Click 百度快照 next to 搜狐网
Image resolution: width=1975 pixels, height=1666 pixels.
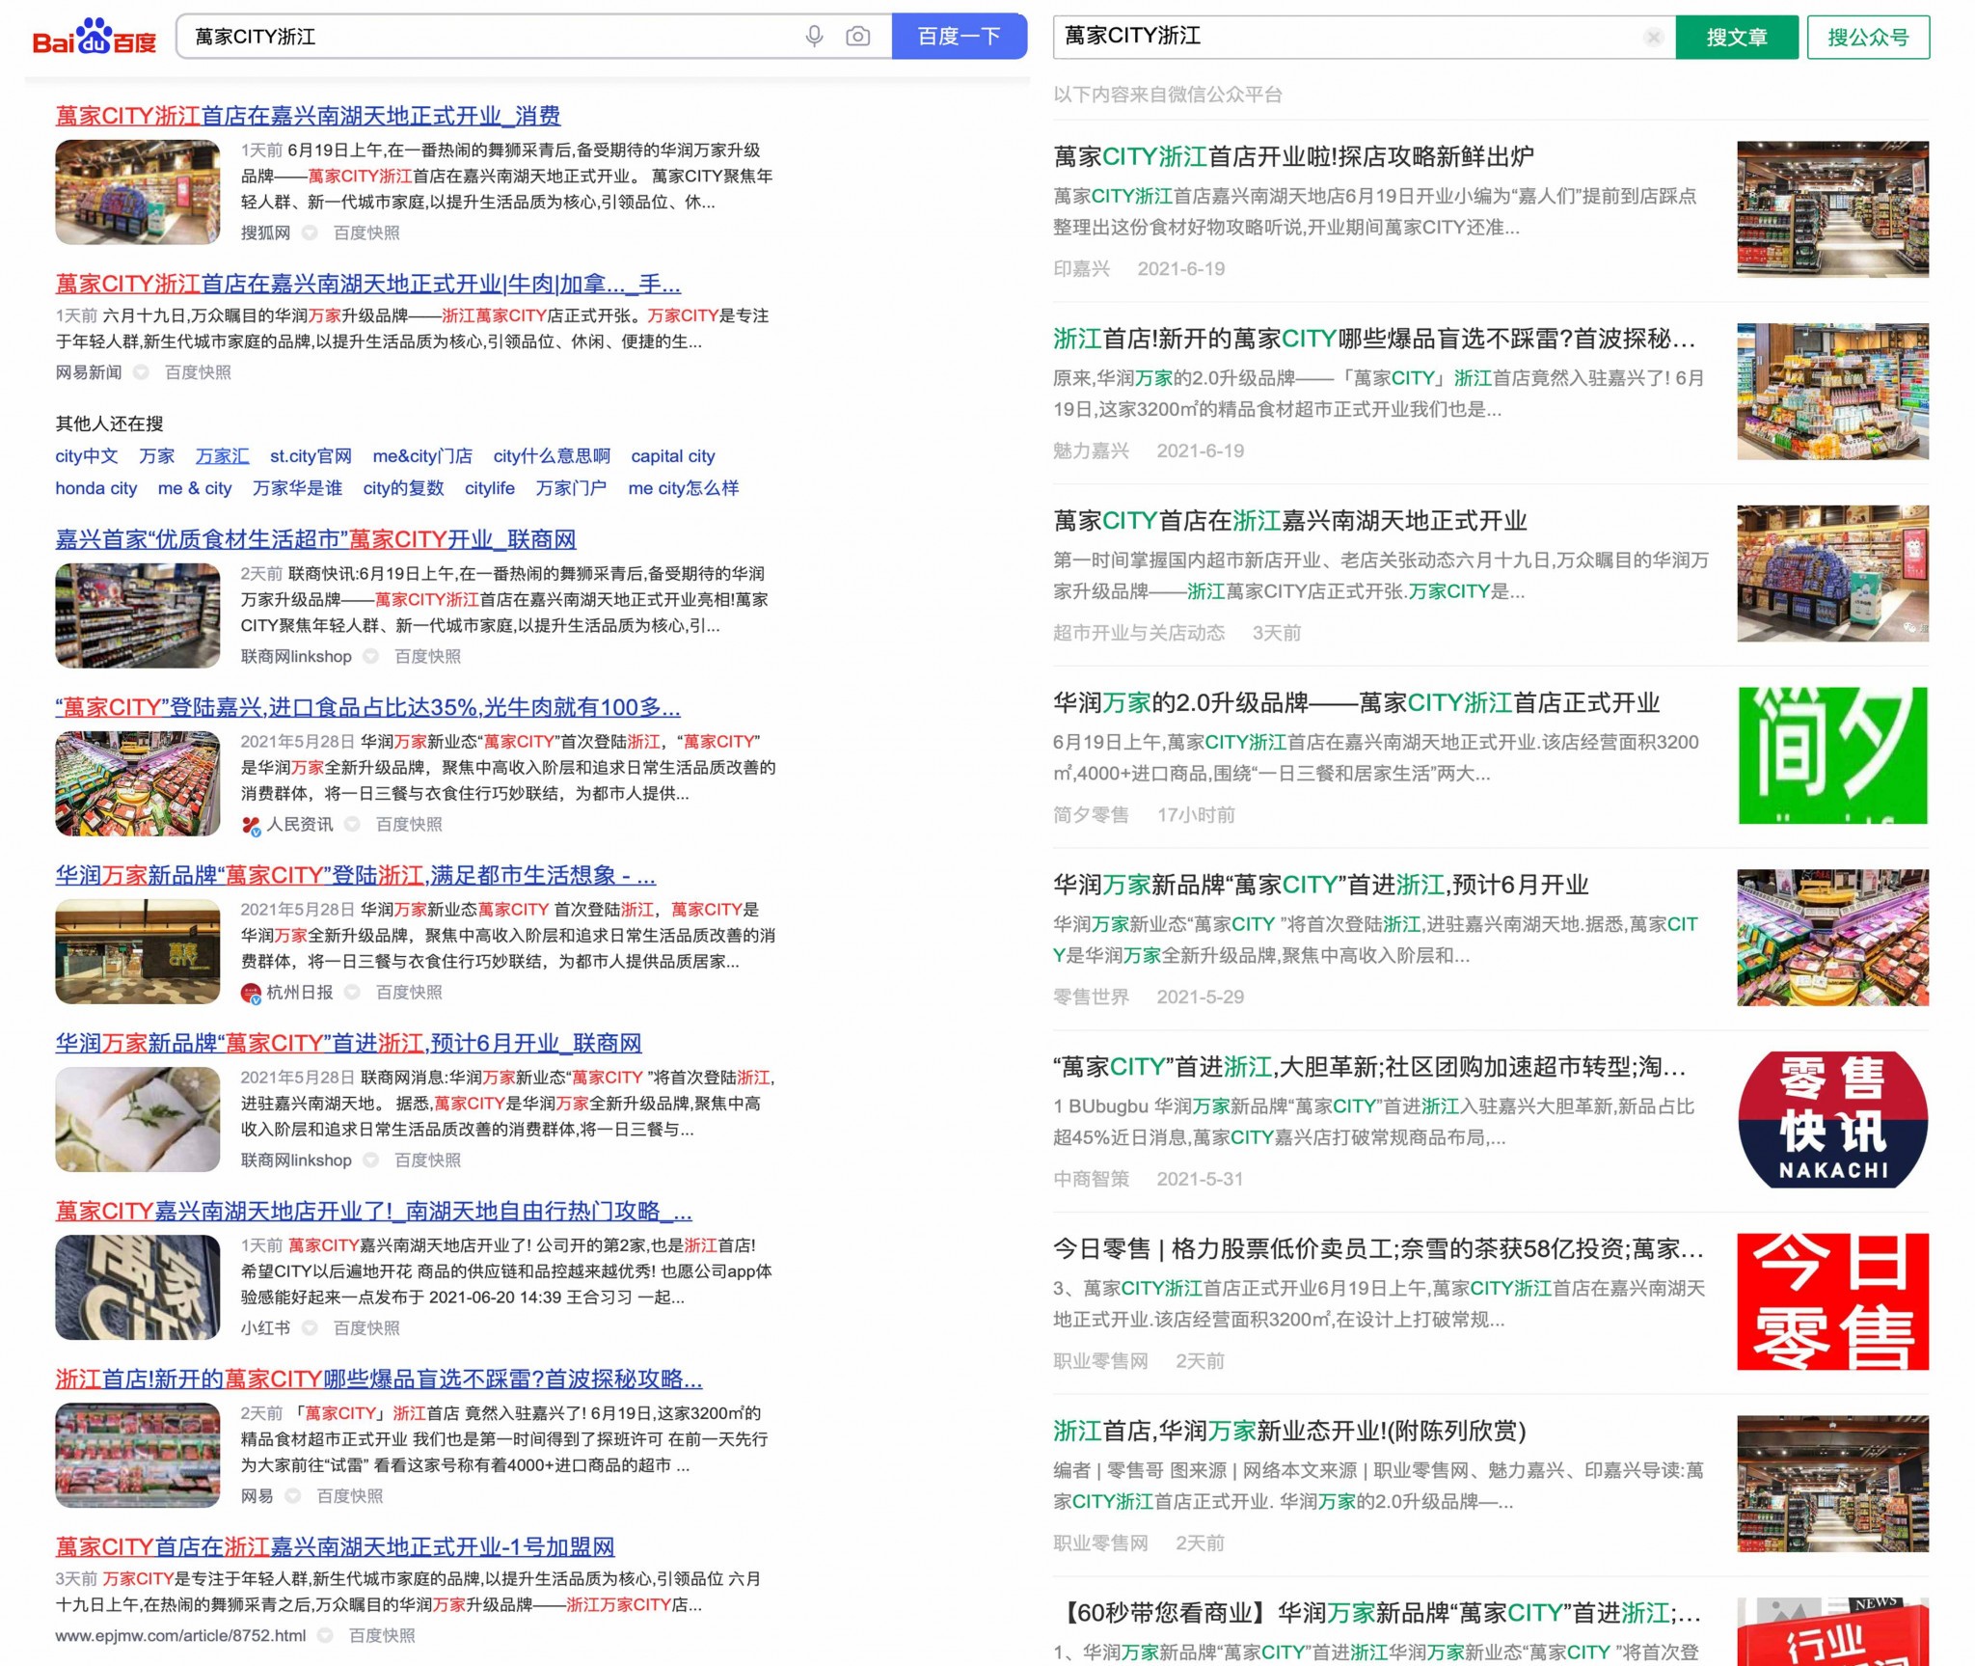[366, 232]
